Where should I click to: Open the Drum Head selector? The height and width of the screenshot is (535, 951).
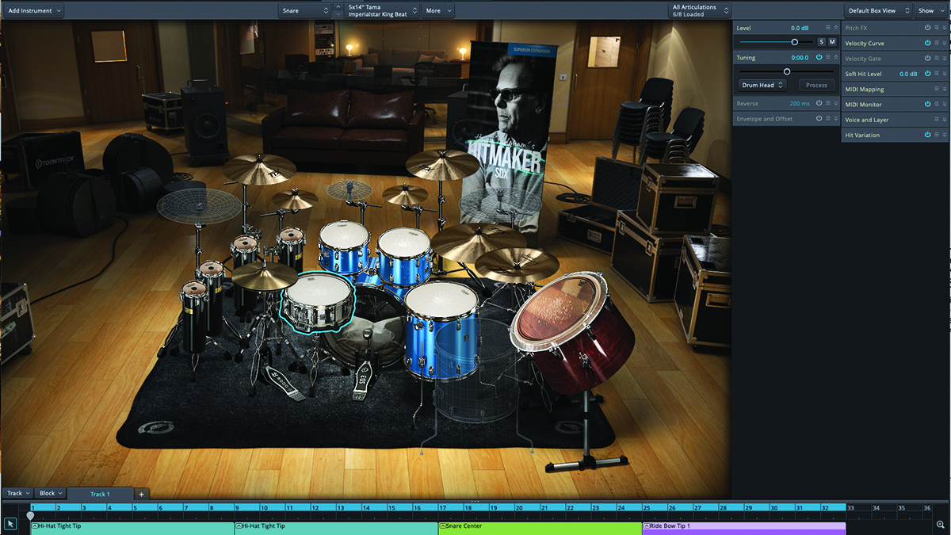point(762,85)
